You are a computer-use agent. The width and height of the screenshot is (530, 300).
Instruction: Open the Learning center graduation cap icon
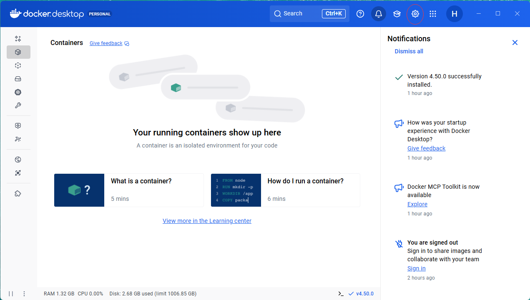click(x=397, y=14)
